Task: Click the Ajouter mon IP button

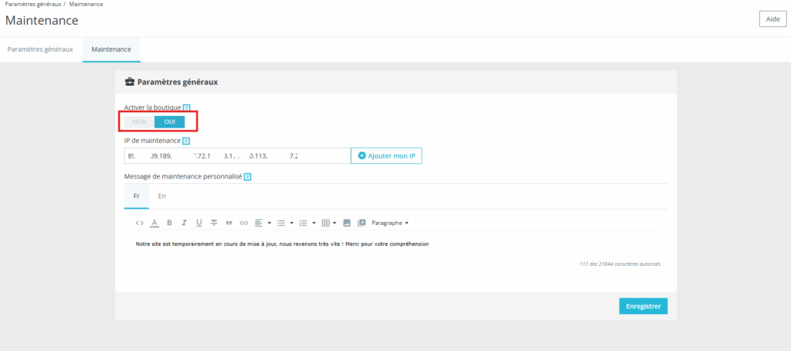Action: [386, 155]
